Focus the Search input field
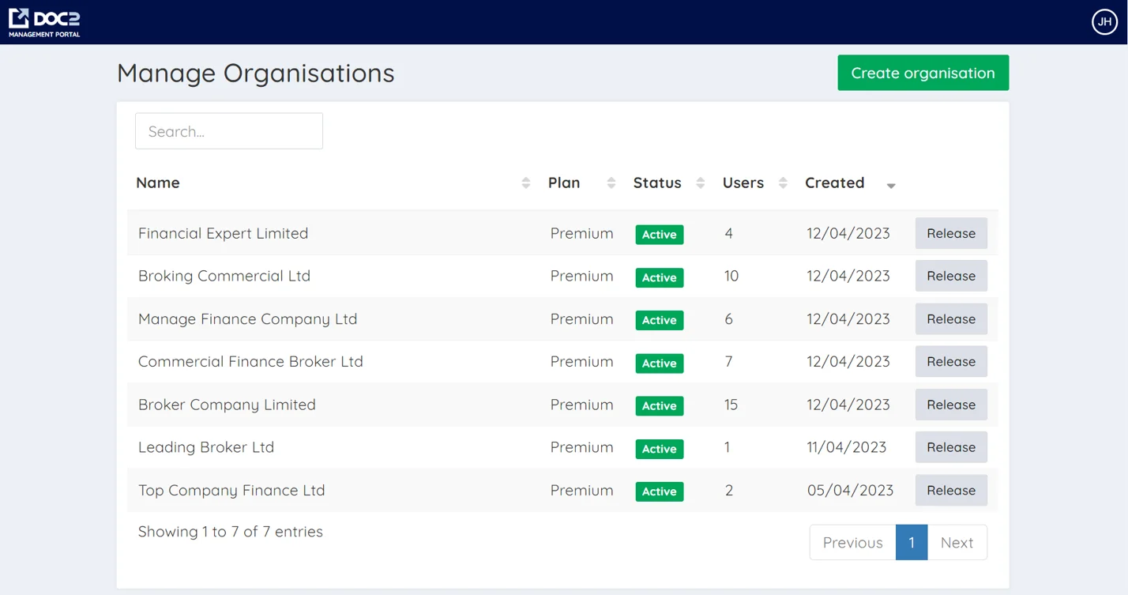Image resolution: width=1128 pixels, height=595 pixels. (x=229, y=131)
